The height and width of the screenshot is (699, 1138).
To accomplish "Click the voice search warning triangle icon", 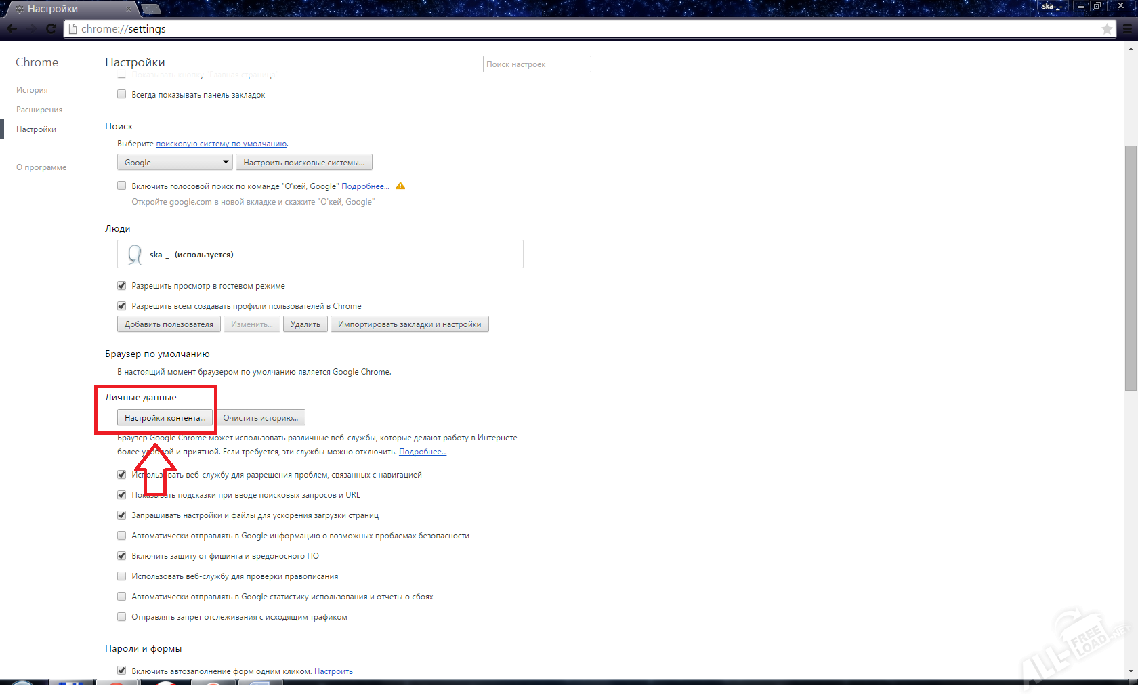I will 400,186.
